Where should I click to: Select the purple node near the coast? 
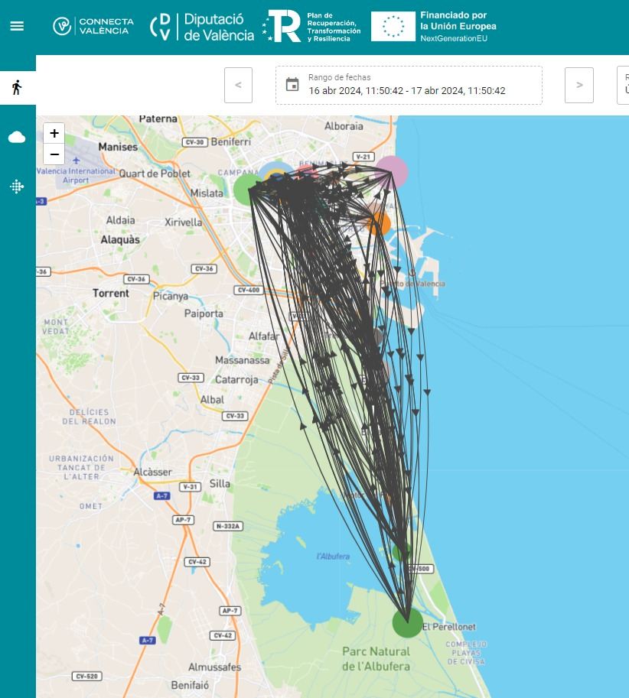392,171
